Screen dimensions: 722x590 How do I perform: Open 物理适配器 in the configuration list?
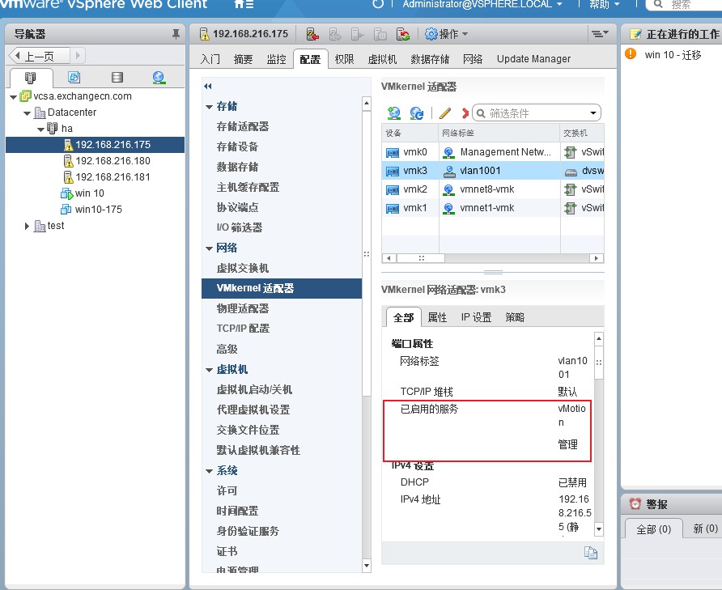pyautogui.click(x=243, y=308)
